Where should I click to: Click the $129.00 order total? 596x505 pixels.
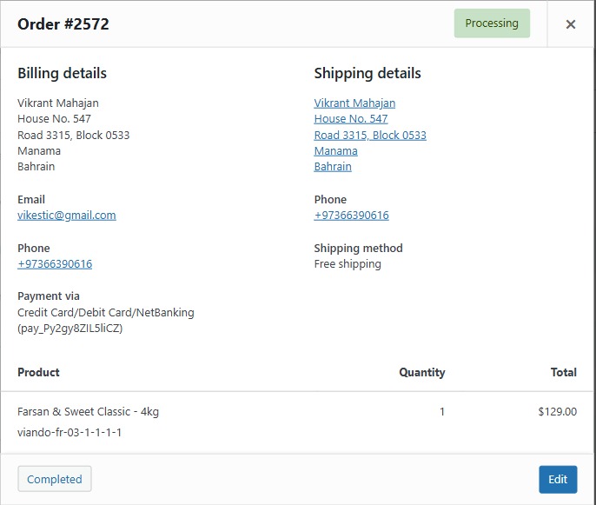coord(557,412)
